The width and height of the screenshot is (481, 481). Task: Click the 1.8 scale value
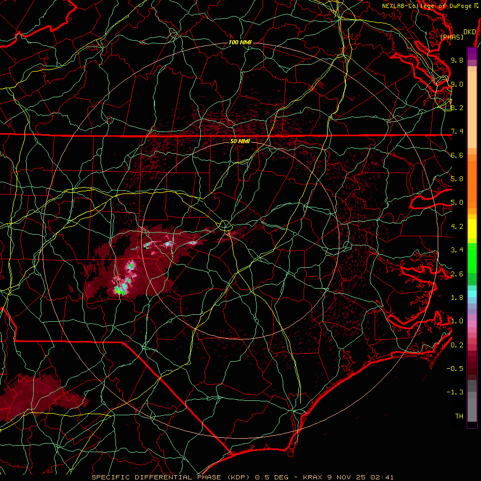click(x=457, y=298)
